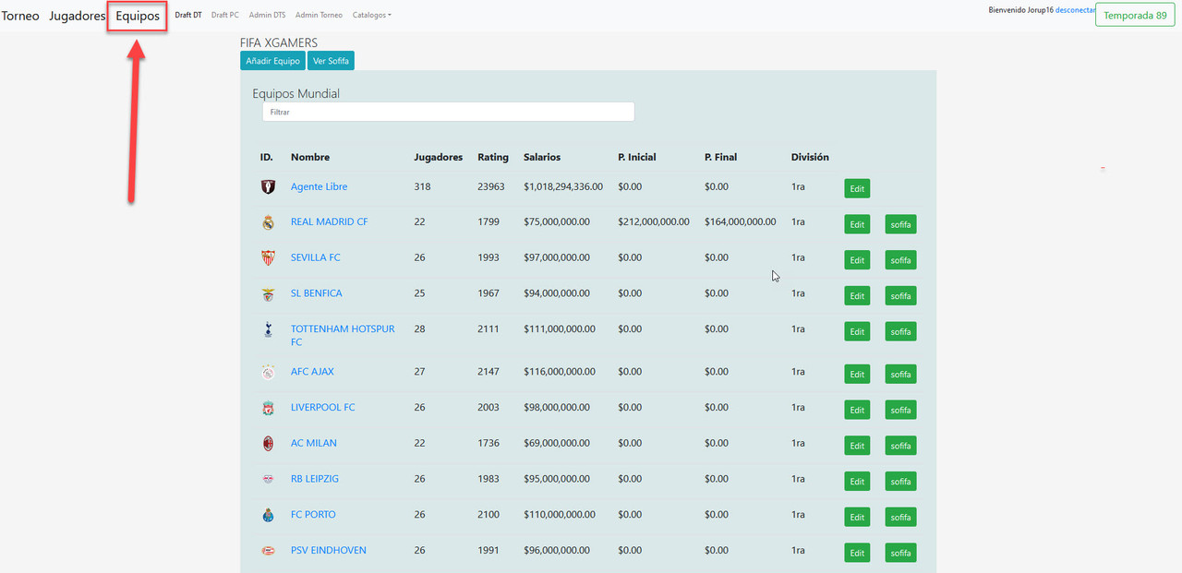1182x573 pixels.
Task: Open sofifa for AFC Ajax
Action: click(x=900, y=374)
